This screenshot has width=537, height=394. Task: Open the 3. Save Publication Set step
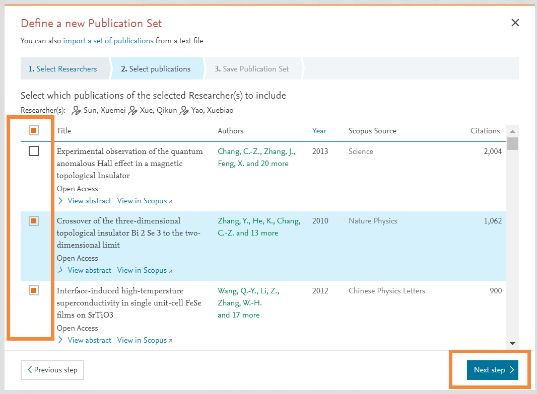(252, 69)
